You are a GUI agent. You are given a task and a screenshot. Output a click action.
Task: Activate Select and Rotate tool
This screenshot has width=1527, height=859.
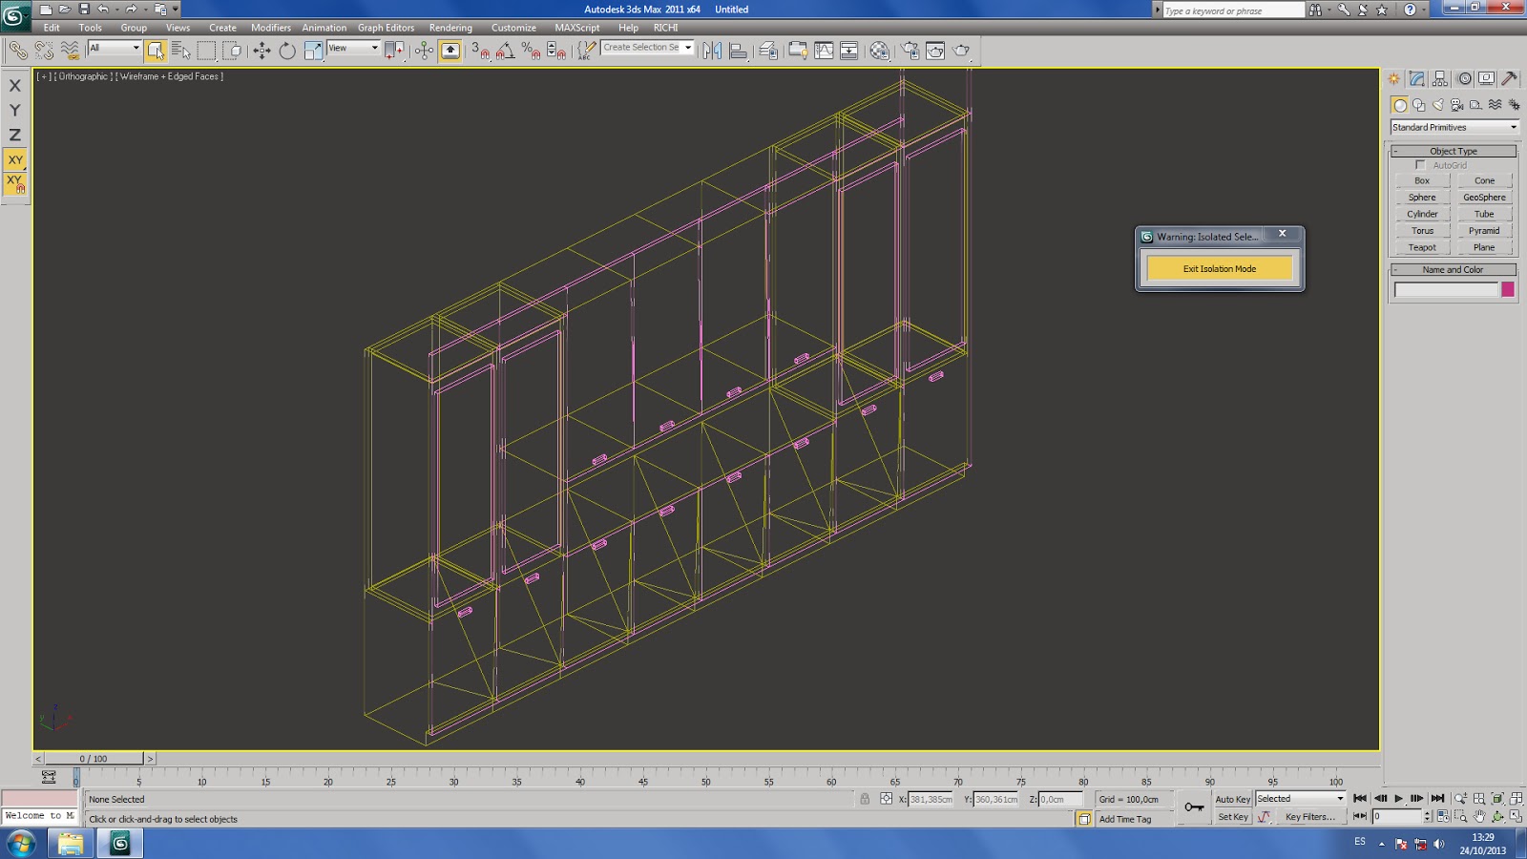tap(287, 51)
